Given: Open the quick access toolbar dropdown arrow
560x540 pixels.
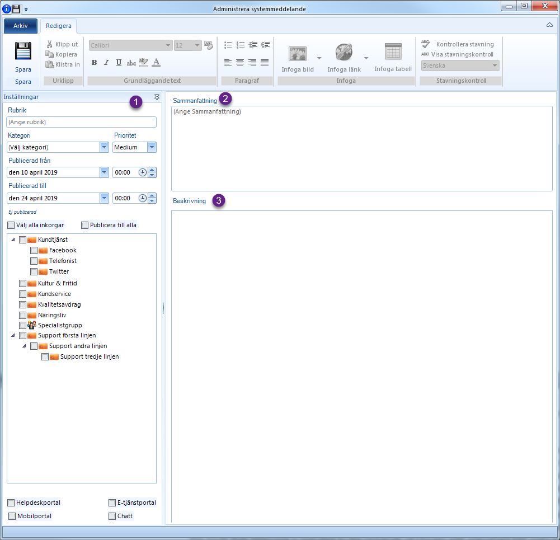Looking at the screenshot, I should click(x=26, y=10).
